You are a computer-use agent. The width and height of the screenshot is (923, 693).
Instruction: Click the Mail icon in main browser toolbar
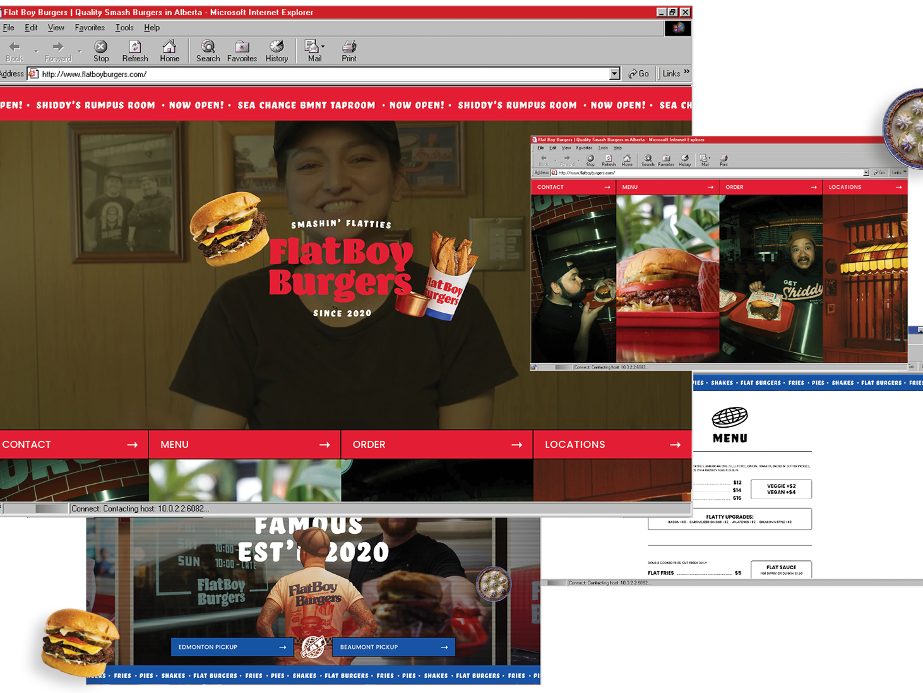click(311, 47)
